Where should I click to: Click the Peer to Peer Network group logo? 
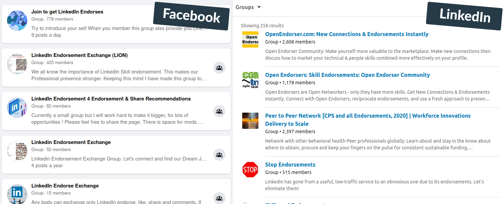[250, 121]
